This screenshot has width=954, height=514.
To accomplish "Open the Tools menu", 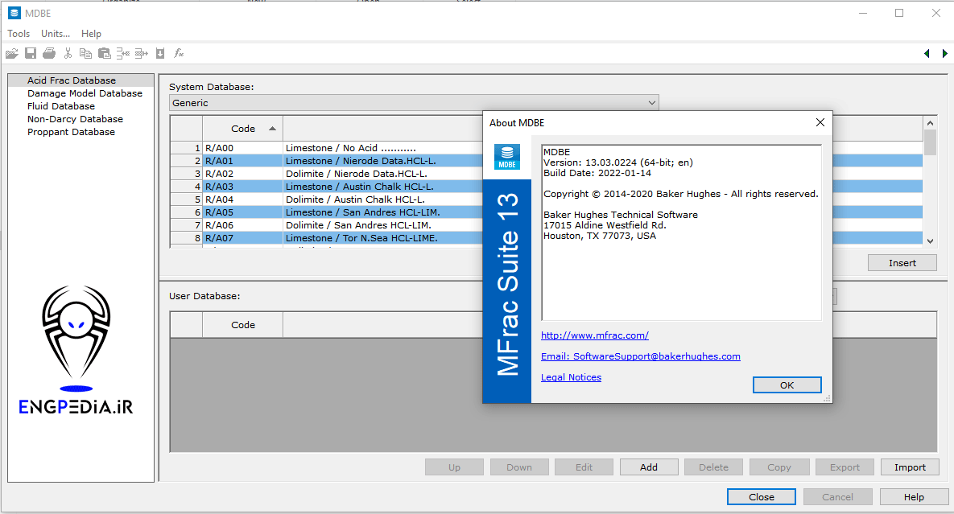I will (x=19, y=34).
